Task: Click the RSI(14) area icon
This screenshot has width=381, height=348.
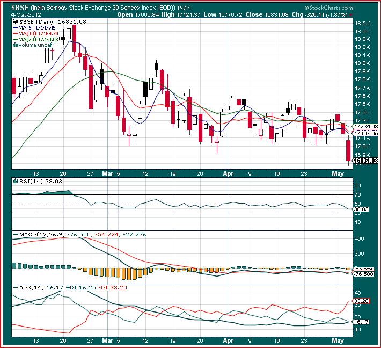Action: (16, 181)
